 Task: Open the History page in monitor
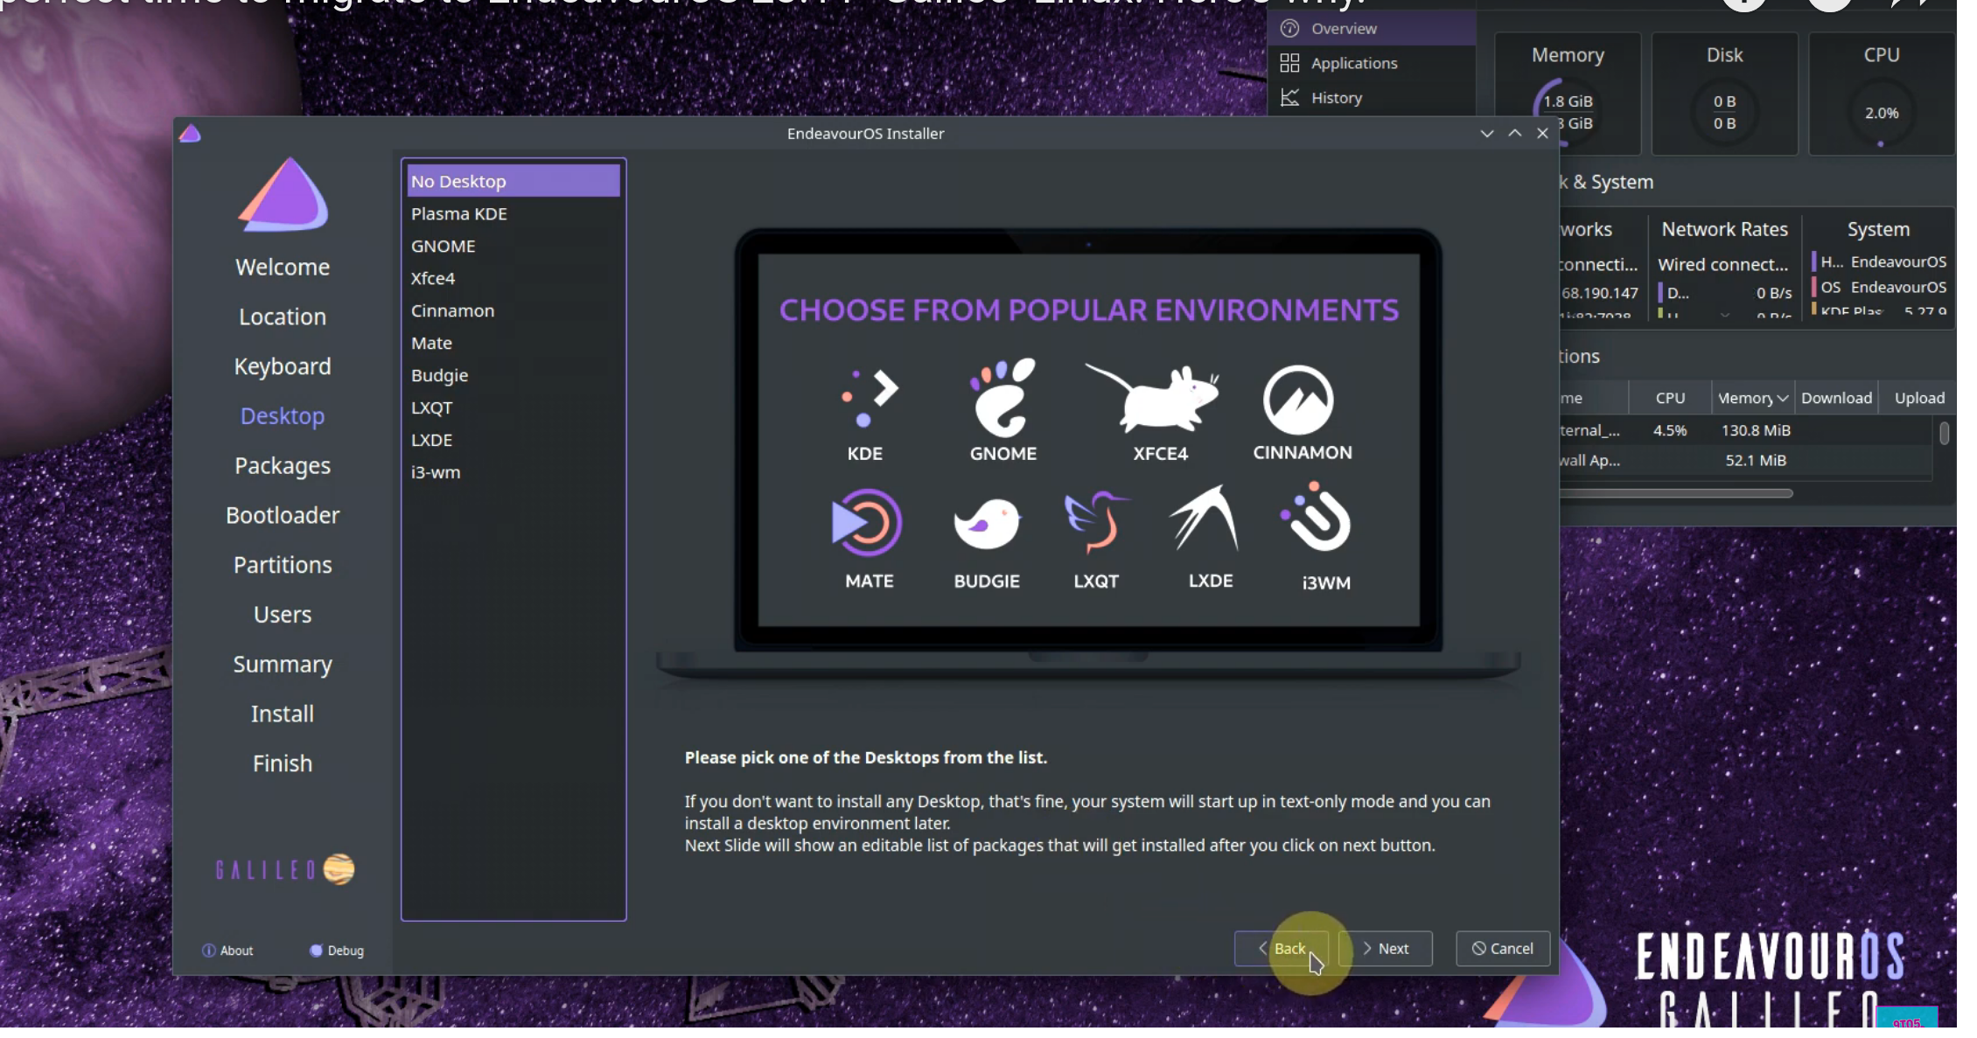(x=1336, y=98)
